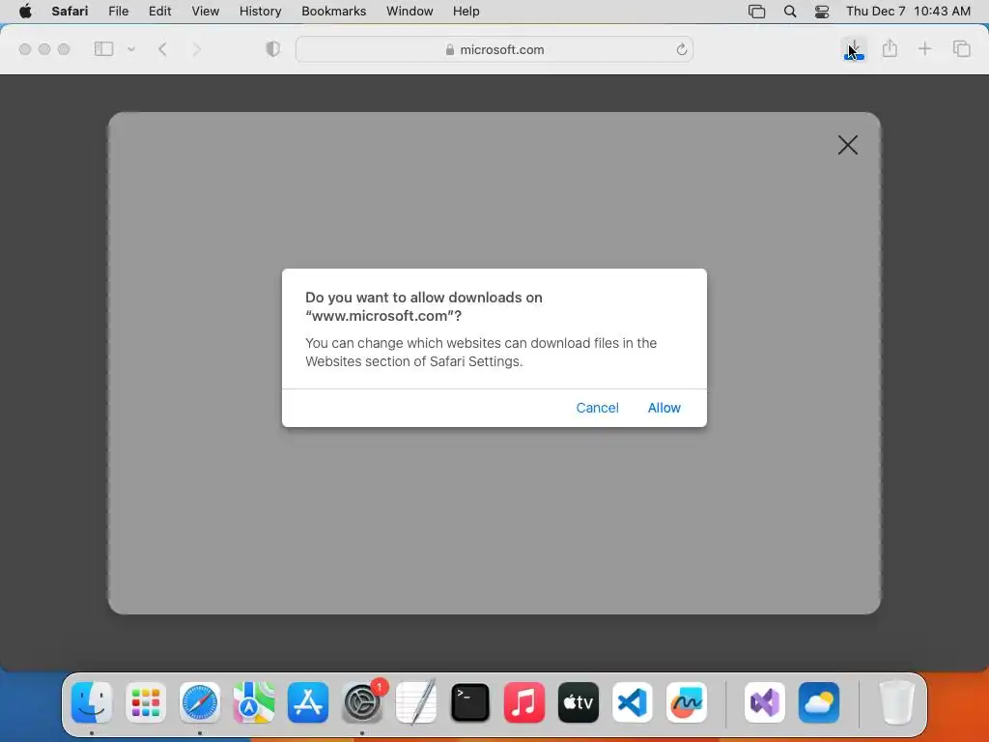Click the dialog title about allowing downloads
This screenshot has width=989, height=742.
coord(424,306)
